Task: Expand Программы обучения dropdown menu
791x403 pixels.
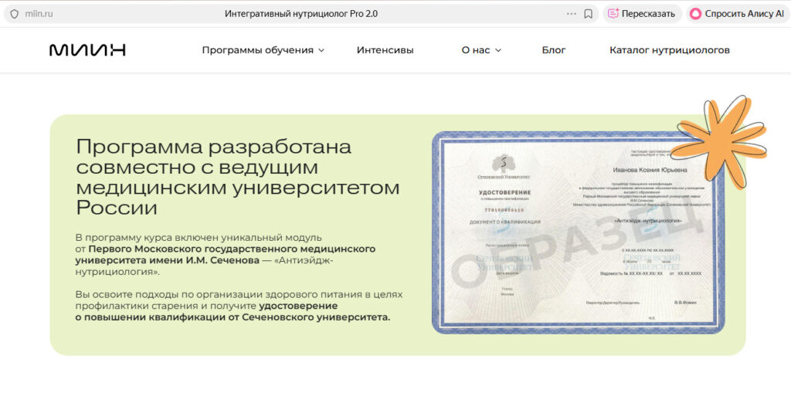Action: (x=263, y=50)
